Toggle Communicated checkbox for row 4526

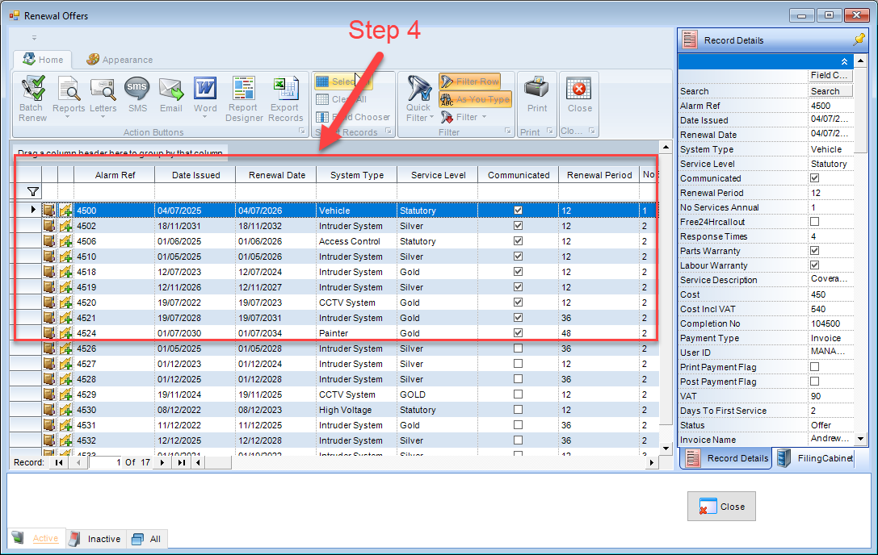click(518, 348)
